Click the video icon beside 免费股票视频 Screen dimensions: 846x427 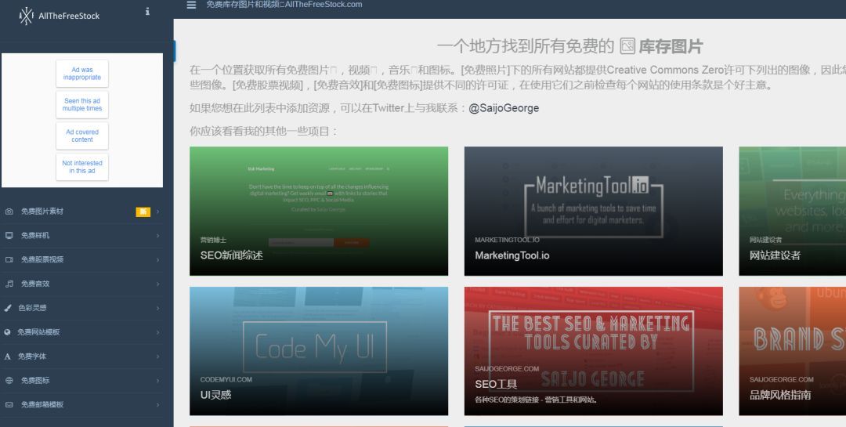tap(9, 259)
